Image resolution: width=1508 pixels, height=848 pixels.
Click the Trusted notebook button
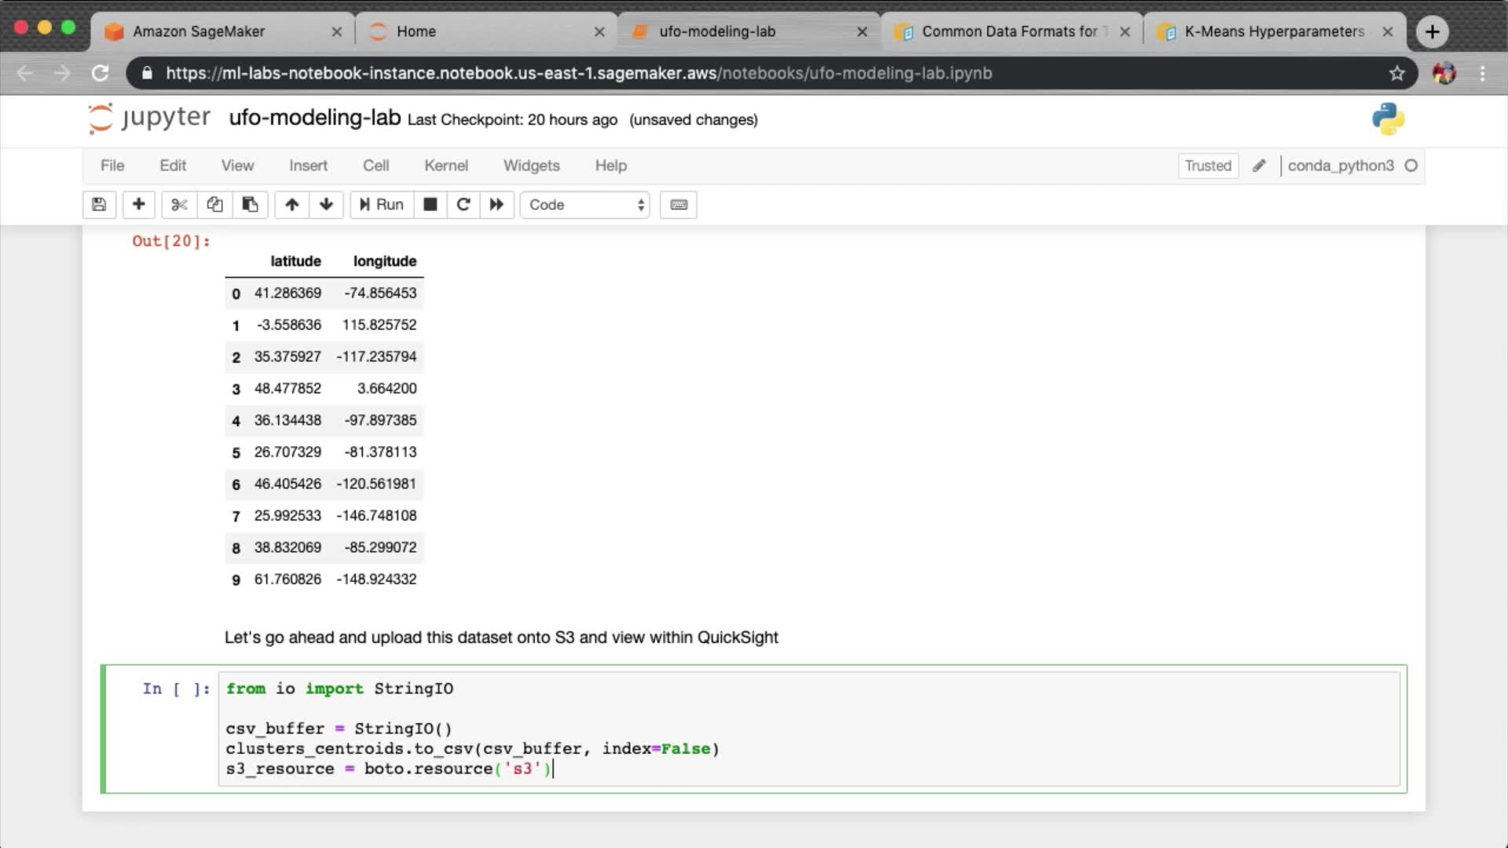click(1207, 166)
